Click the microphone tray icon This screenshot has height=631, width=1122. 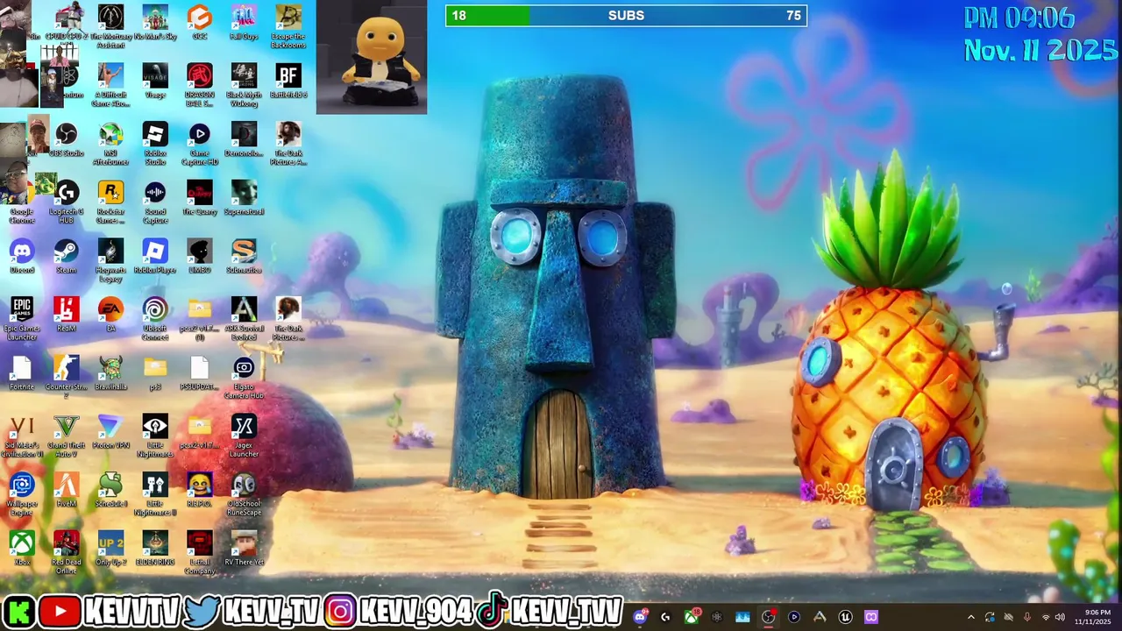click(1027, 618)
